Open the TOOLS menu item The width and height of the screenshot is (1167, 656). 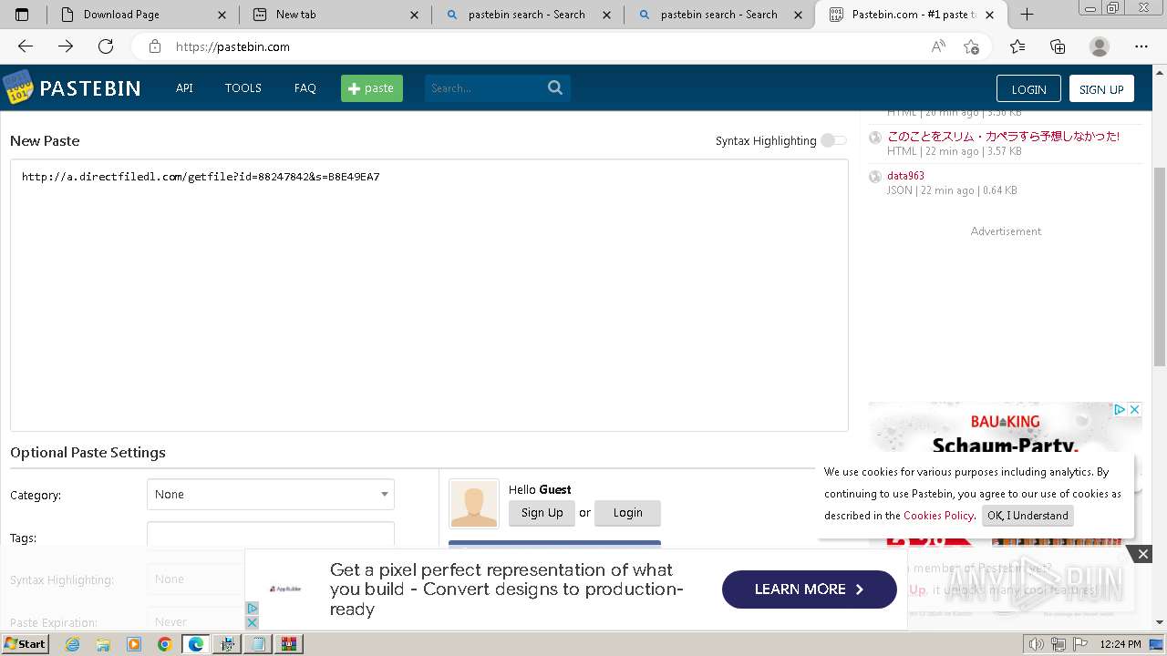pyautogui.click(x=243, y=88)
